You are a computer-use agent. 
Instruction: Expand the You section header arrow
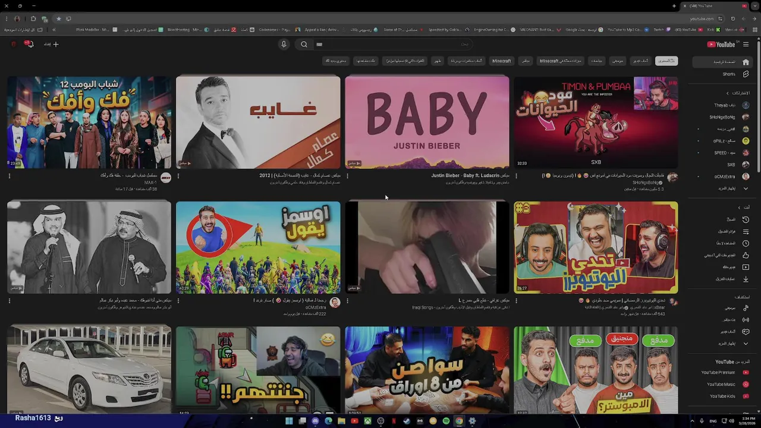pyautogui.click(x=739, y=207)
